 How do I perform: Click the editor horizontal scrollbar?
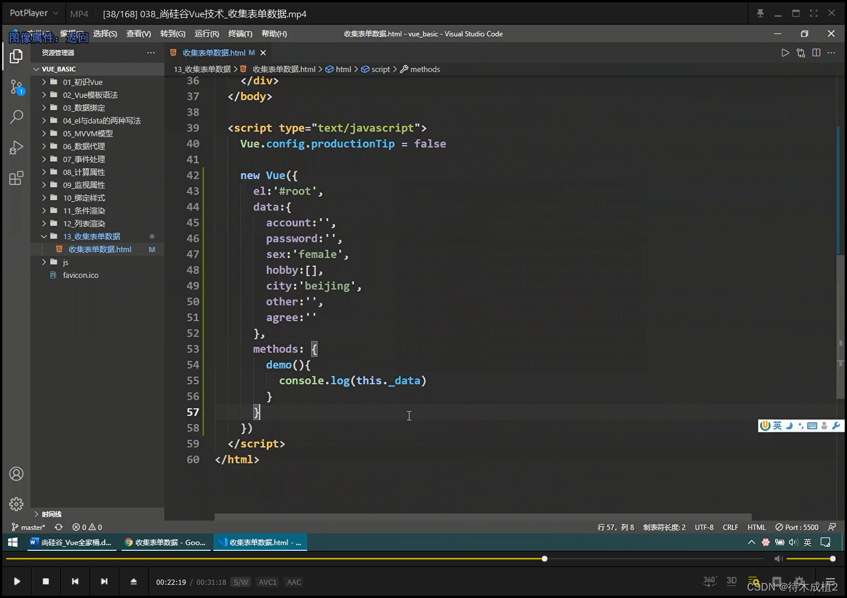pyautogui.click(x=483, y=517)
